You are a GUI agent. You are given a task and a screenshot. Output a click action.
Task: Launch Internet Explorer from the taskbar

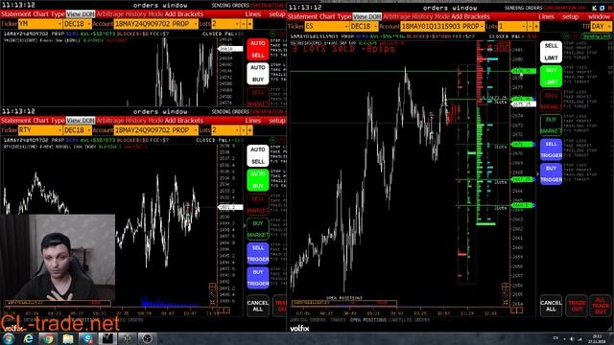pos(28,338)
